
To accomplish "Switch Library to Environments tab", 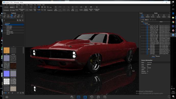I will tap(15, 16).
